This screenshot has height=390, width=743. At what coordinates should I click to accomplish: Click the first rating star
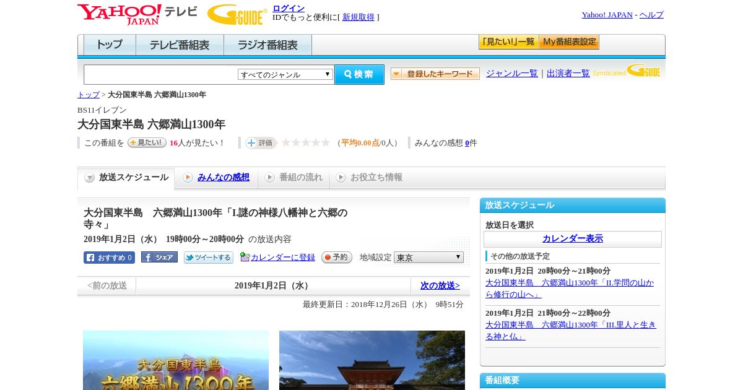coord(286,142)
